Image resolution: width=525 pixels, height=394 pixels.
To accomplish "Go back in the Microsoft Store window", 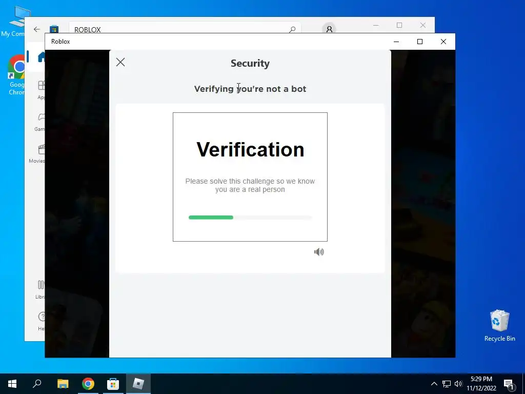I will [x=37, y=29].
